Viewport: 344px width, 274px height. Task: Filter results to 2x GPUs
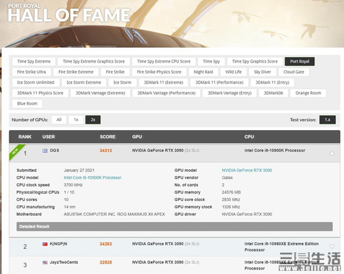click(93, 120)
